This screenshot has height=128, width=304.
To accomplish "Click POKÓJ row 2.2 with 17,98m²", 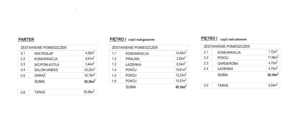I will point(240,58).
